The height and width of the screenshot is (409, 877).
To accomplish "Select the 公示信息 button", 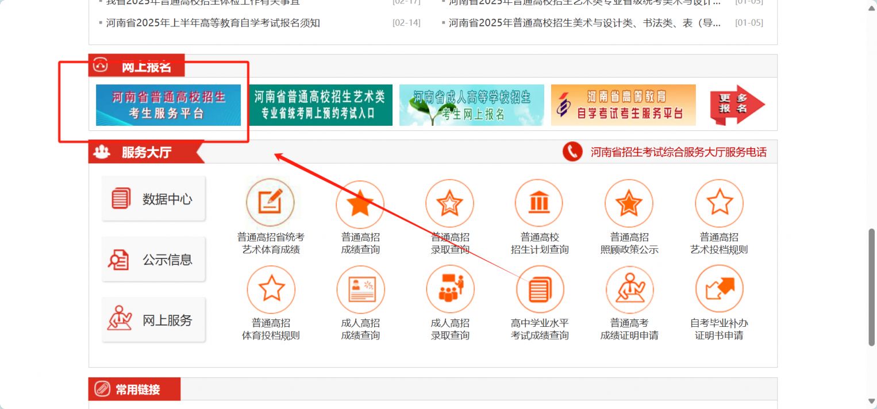I will point(153,260).
